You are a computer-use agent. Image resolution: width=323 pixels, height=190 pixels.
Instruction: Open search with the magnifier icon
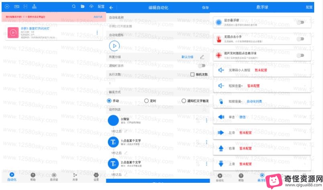(x=74, y=6)
